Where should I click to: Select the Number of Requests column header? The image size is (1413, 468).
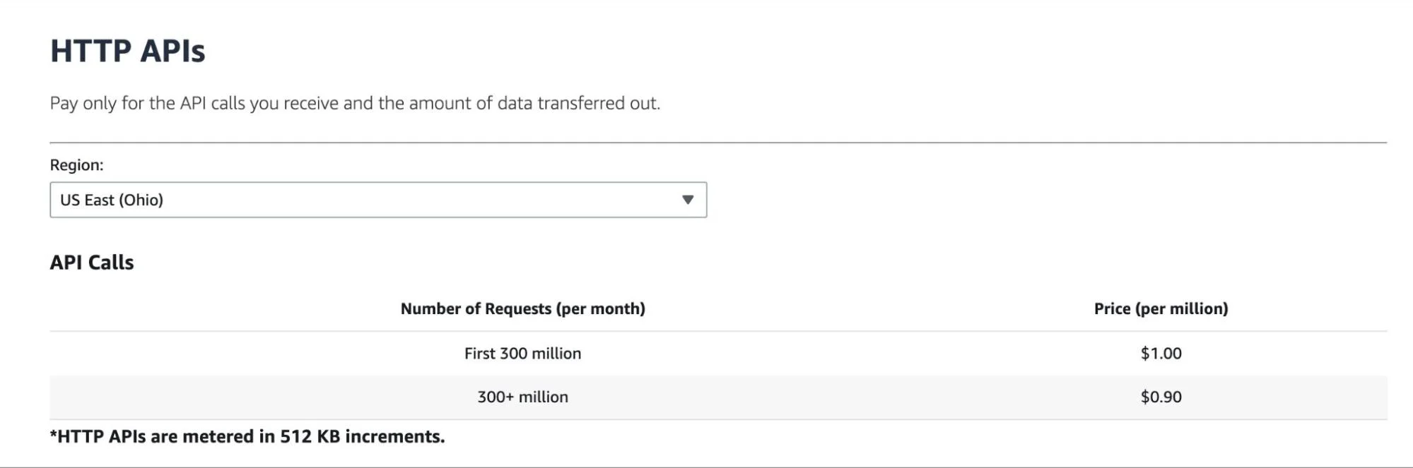(522, 308)
